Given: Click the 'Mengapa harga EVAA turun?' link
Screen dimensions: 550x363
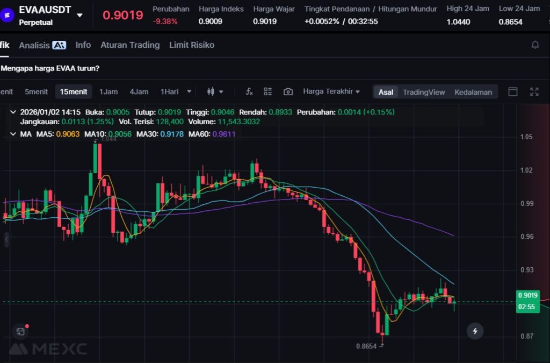Looking at the screenshot, I should pos(50,68).
